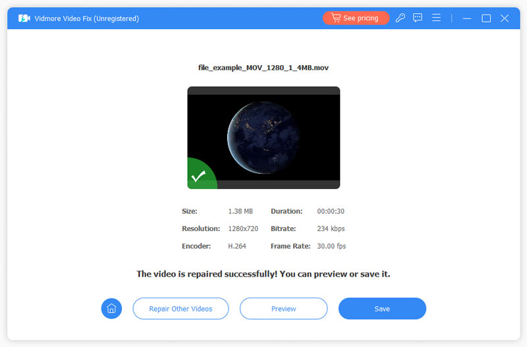Image resolution: width=527 pixels, height=347 pixels.
Task: Maximize the Vidmore Video Fix window
Action: pyautogui.click(x=486, y=18)
